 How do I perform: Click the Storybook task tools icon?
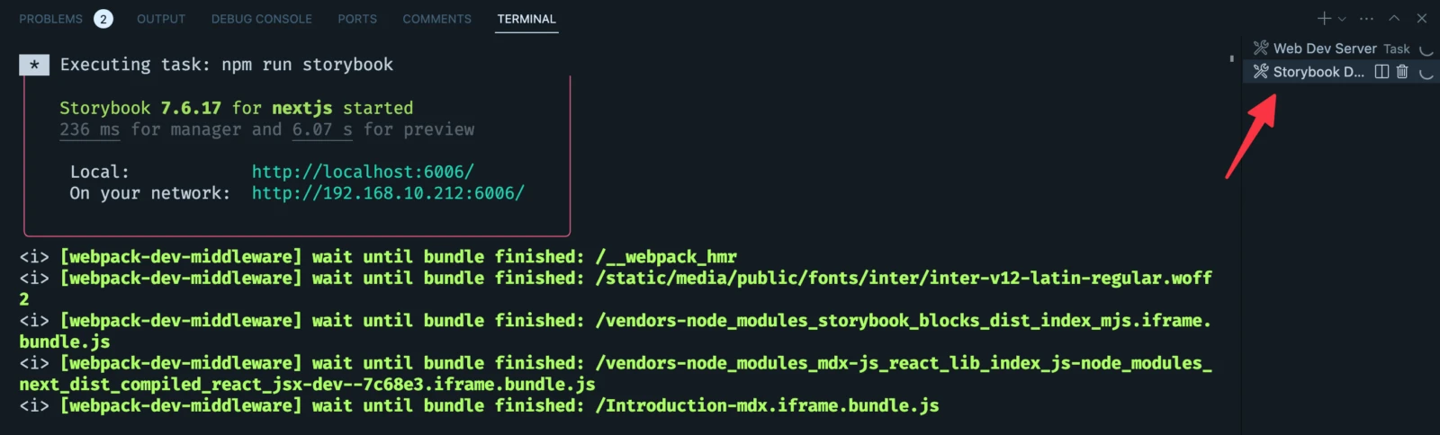click(x=1261, y=72)
